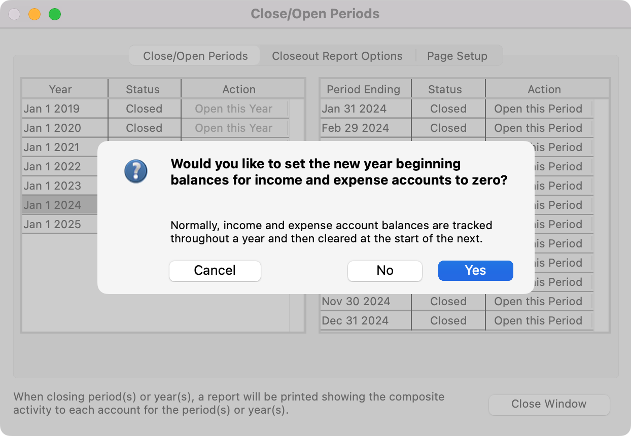Open the Nov 30 2024 period
631x436 pixels.
[538, 302]
